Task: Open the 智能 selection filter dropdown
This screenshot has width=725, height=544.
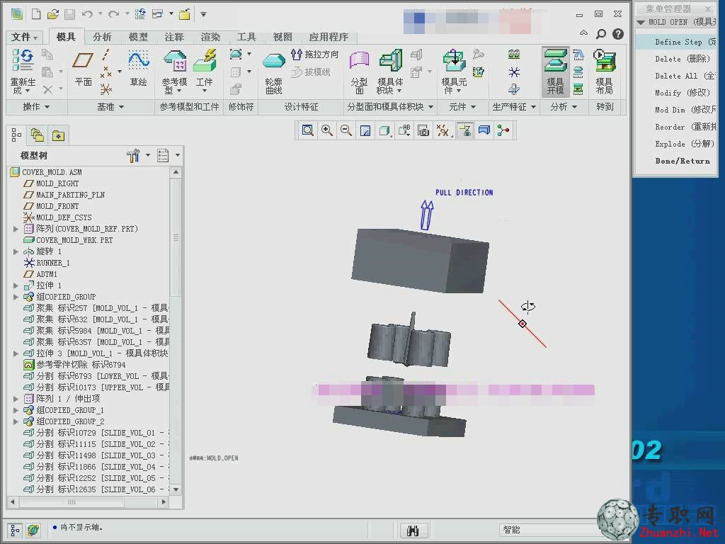Action: [x=548, y=530]
